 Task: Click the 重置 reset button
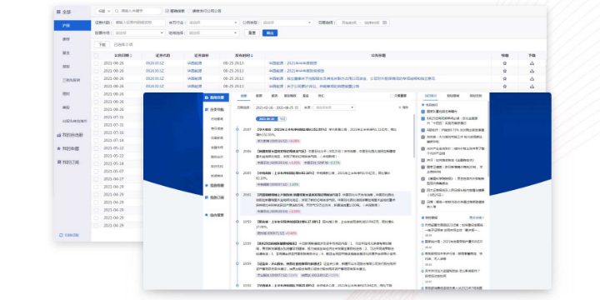pyautogui.click(x=252, y=32)
